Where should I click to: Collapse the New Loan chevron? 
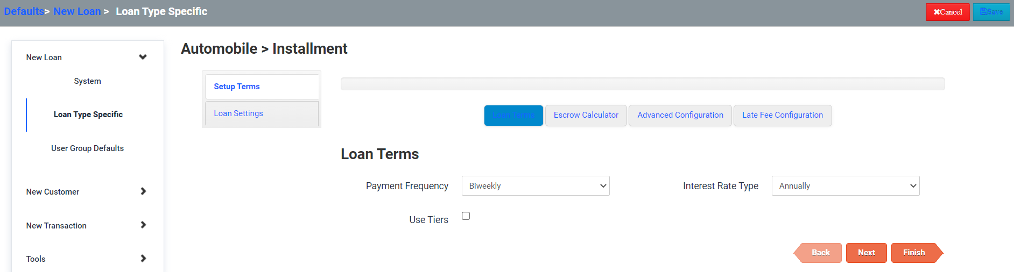tap(143, 57)
